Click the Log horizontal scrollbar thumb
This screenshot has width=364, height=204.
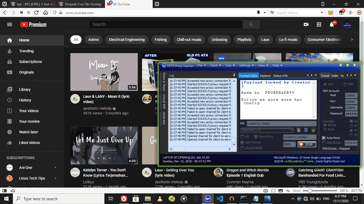click(x=179, y=149)
